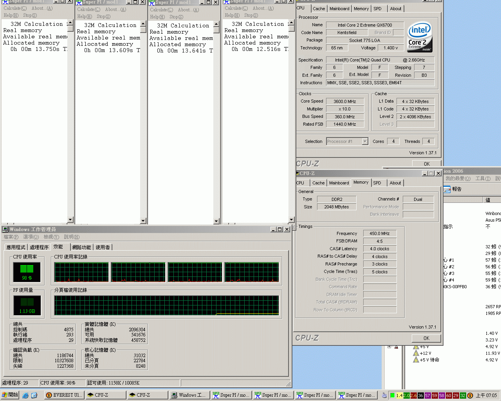Click the 57 temperature tray icon
Screen dimensions: 501x401
point(427,396)
